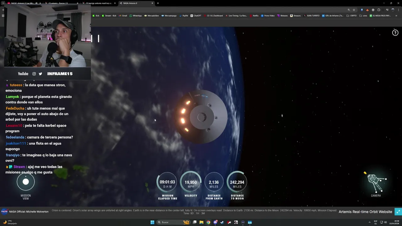This screenshot has width=402, height=226.
Task: Click the Instagram icon in overlay
Action: 34,74
